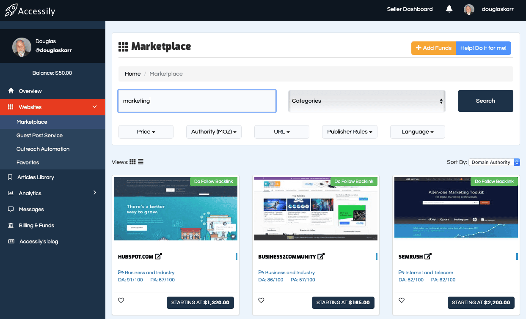Toggle the SEMrush favorite heart
The width and height of the screenshot is (526, 319).
(402, 300)
